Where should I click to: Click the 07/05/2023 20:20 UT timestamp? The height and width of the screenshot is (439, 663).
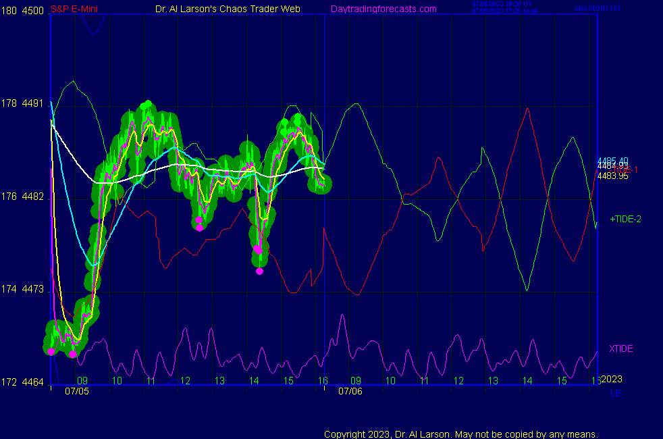[x=502, y=4]
